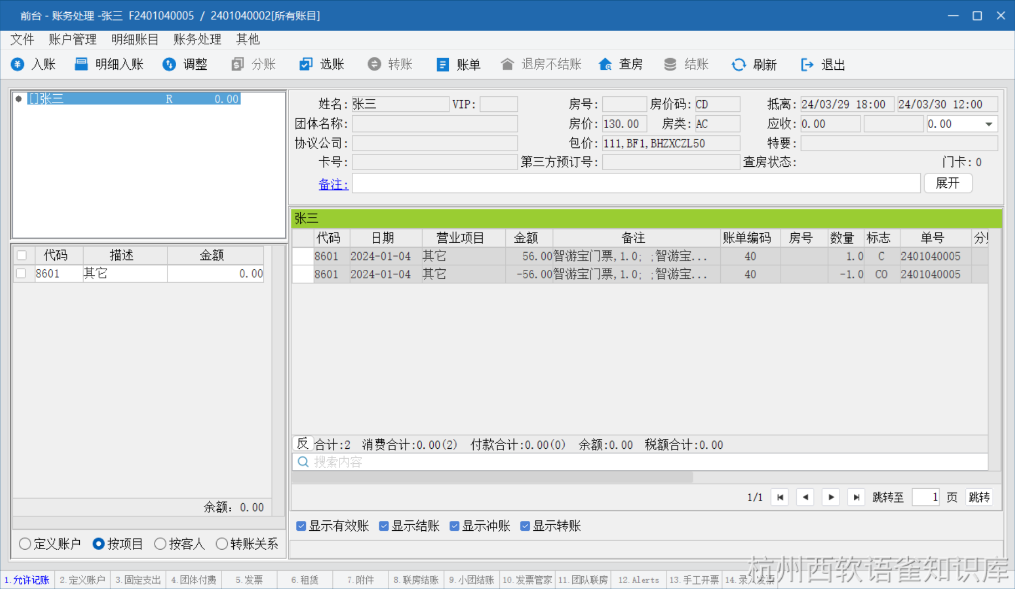Click the search magnifier icon
This screenshot has height=589, width=1015.
(x=303, y=462)
